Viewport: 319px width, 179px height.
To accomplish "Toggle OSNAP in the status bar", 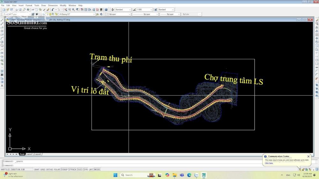I will click(x=64, y=169).
